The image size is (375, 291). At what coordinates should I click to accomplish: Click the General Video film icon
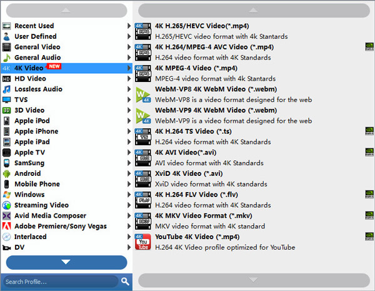click(x=6, y=47)
